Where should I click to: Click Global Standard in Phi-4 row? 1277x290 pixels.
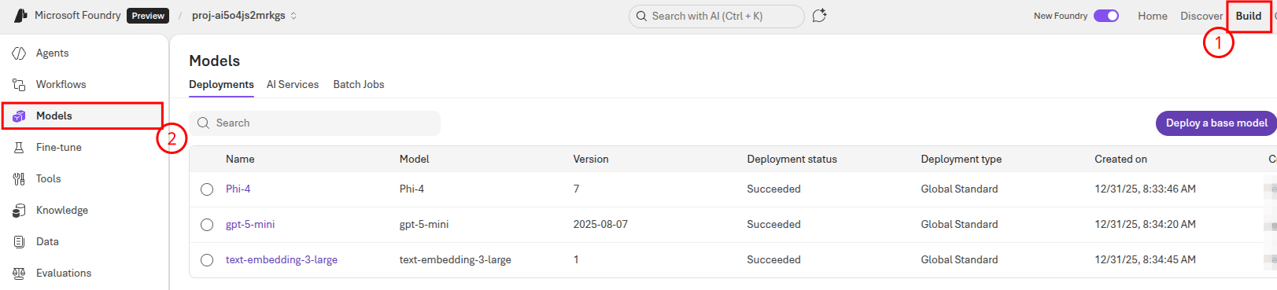(x=959, y=189)
